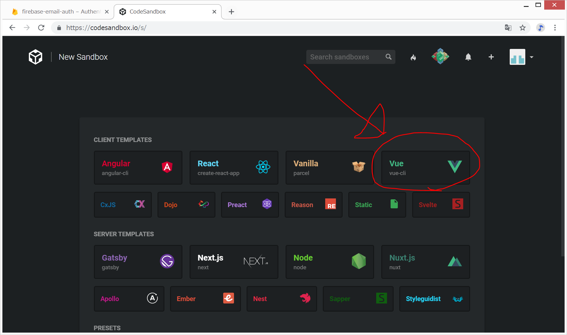Open a new browser tab

[x=231, y=12]
